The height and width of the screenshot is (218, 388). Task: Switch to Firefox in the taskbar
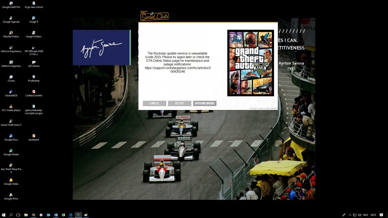coord(33,215)
